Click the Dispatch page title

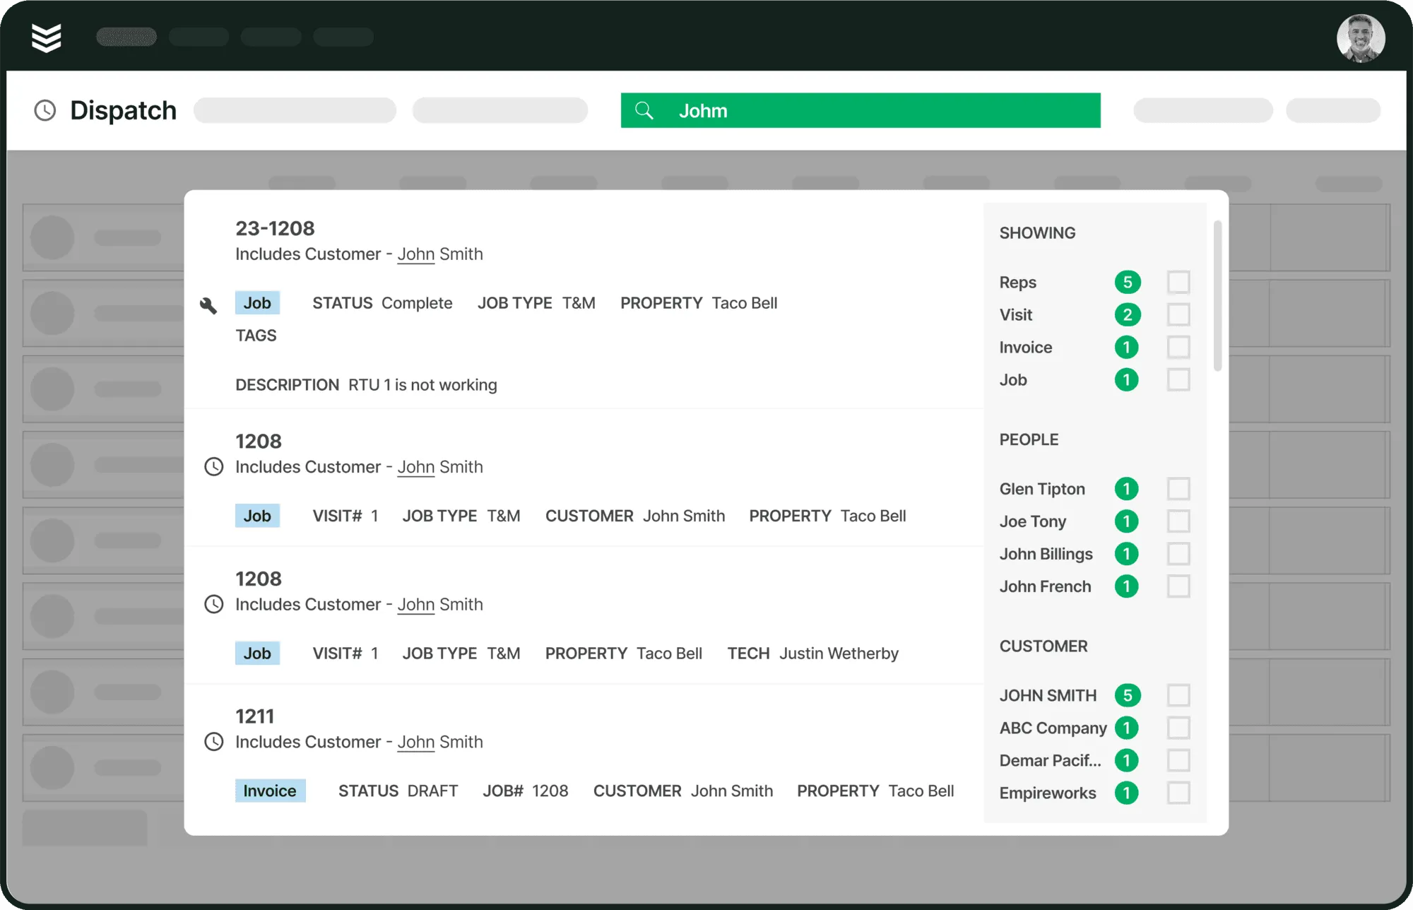coord(124,110)
